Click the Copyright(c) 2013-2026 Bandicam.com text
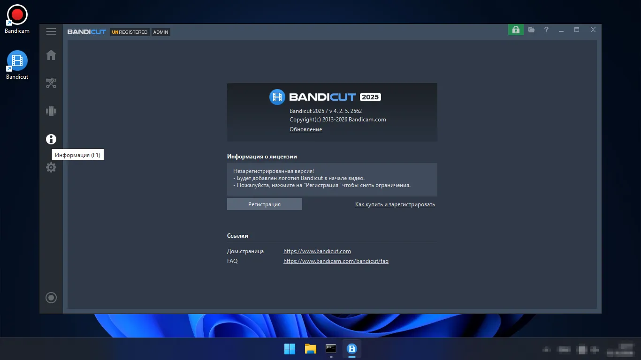This screenshot has height=360, width=641. [x=338, y=120]
